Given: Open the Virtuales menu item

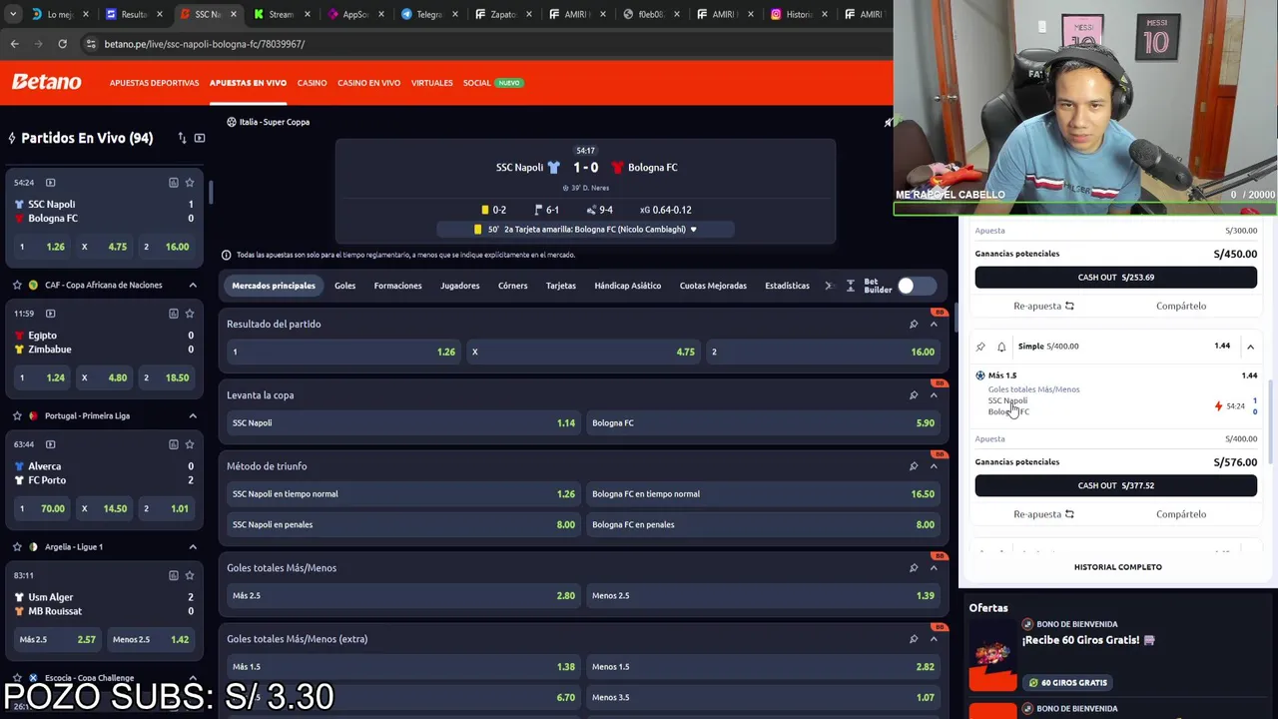Looking at the screenshot, I should click(x=431, y=83).
